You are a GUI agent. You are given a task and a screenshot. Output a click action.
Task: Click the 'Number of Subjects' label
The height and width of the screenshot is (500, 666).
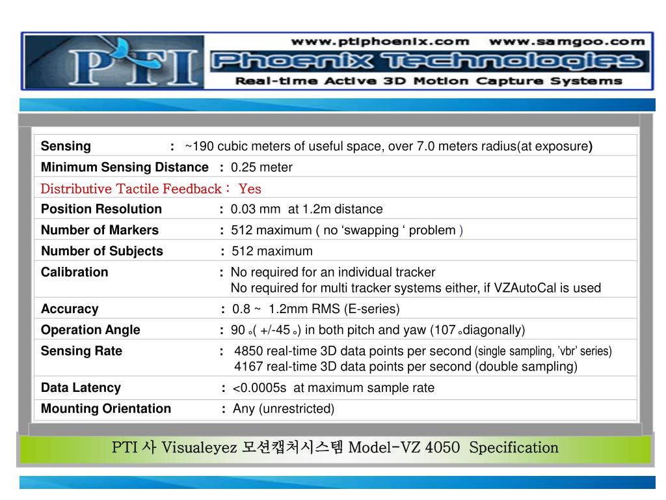[102, 251]
